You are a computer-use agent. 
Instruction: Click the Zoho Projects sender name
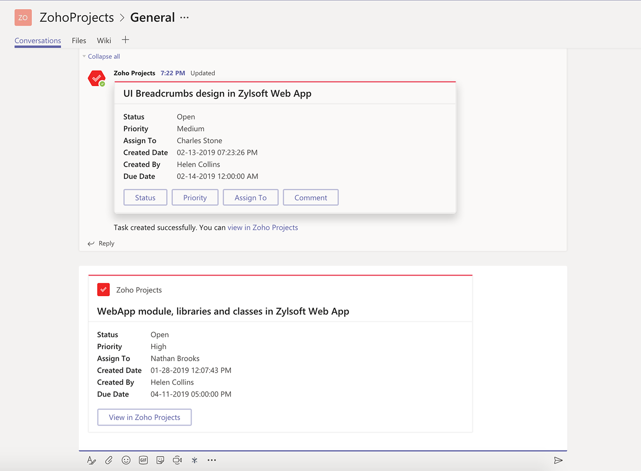134,73
